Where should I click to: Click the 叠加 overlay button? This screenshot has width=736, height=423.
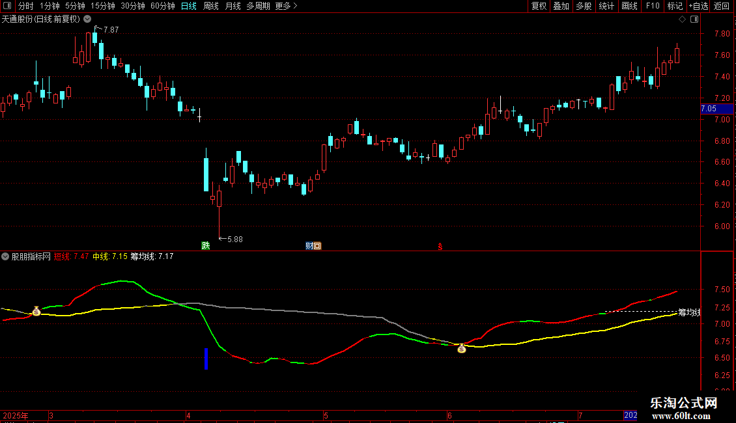[561, 6]
